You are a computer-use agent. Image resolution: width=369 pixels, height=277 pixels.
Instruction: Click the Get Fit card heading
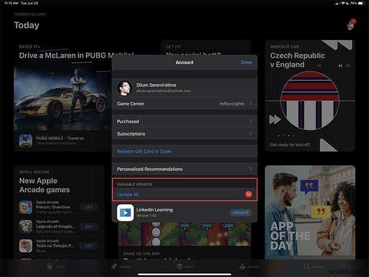[x=174, y=47]
